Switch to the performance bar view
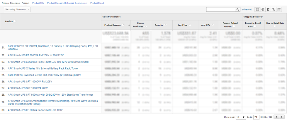The image size is (287, 120). click(x=268, y=9)
